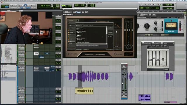
Task: Toggle the Saturation module power in Nectar
Action: [x=69, y=30]
